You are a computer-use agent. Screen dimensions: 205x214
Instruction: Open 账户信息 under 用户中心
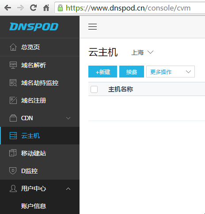click(x=34, y=206)
